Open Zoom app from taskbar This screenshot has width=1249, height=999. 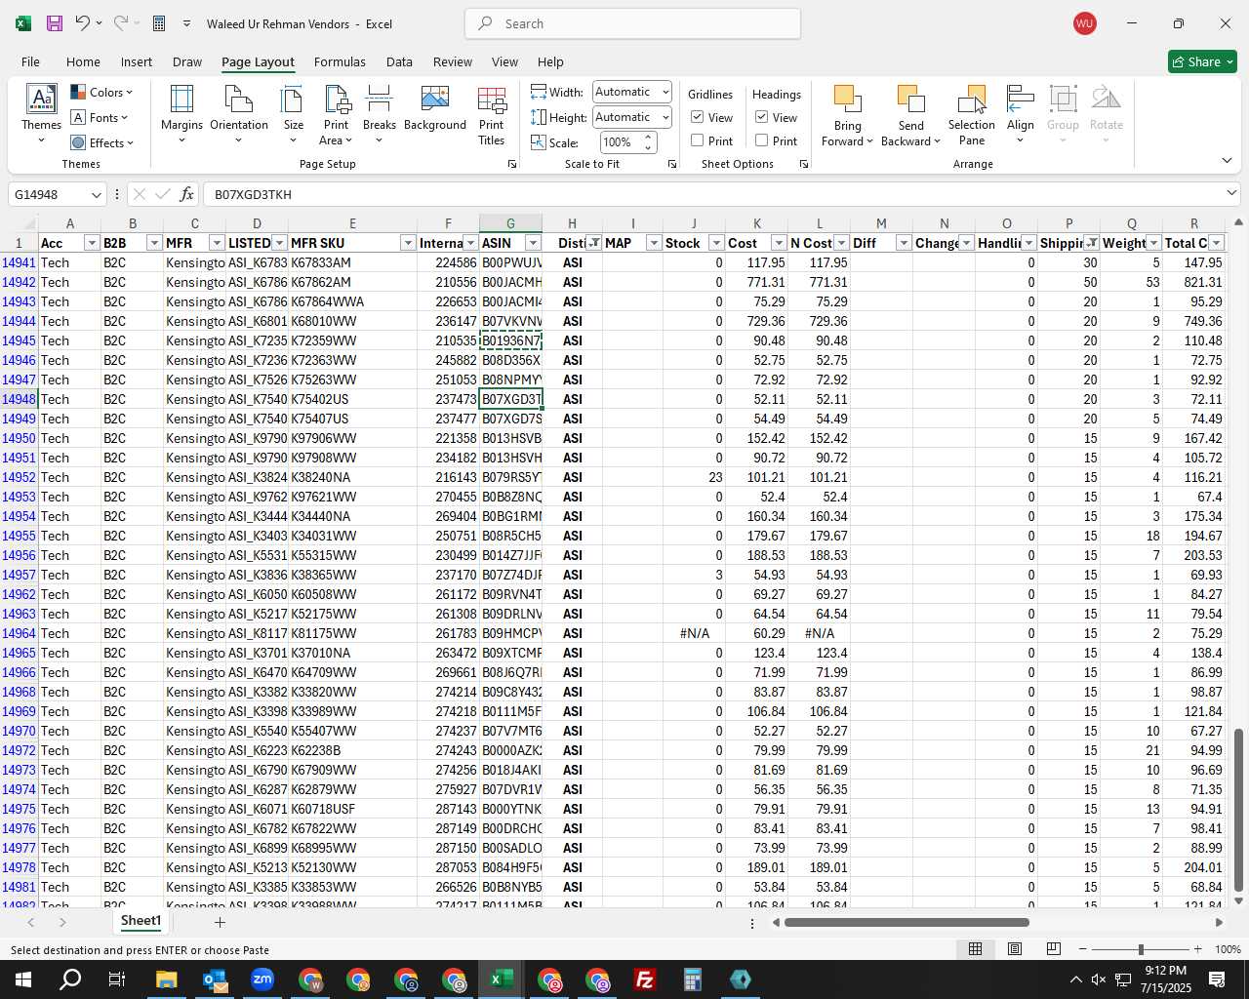[262, 979]
